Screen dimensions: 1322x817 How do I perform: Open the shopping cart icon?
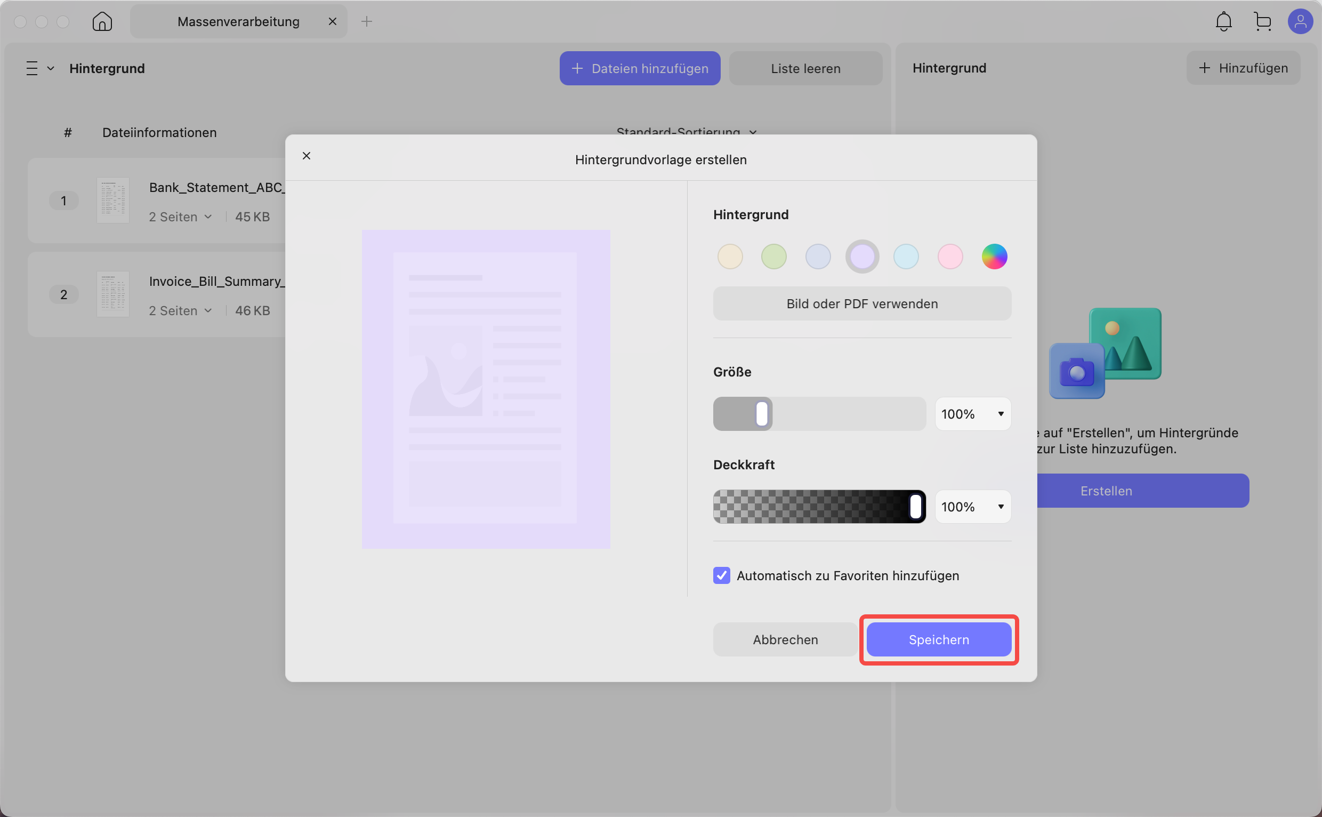(x=1263, y=22)
